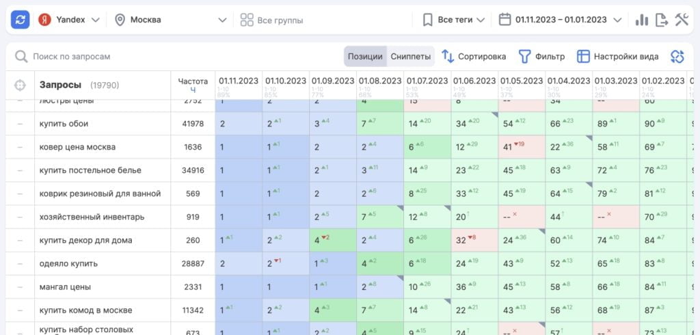
Task: Click the search magnifier icon
Action: click(21, 57)
